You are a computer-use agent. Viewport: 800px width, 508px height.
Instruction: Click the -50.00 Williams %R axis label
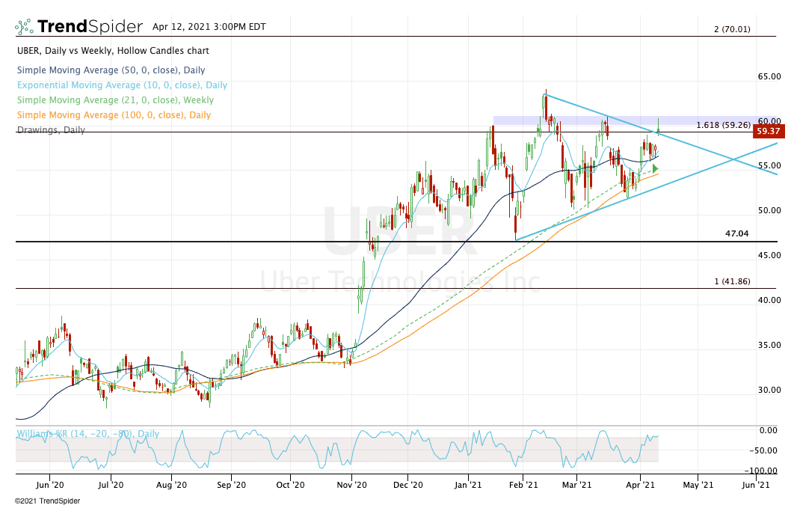coord(763,451)
